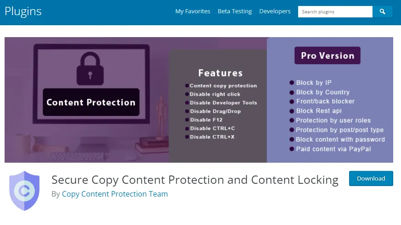Click 'Paid content via PayPal' text
This screenshot has width=401, height=225.
(x=333, y=149)
